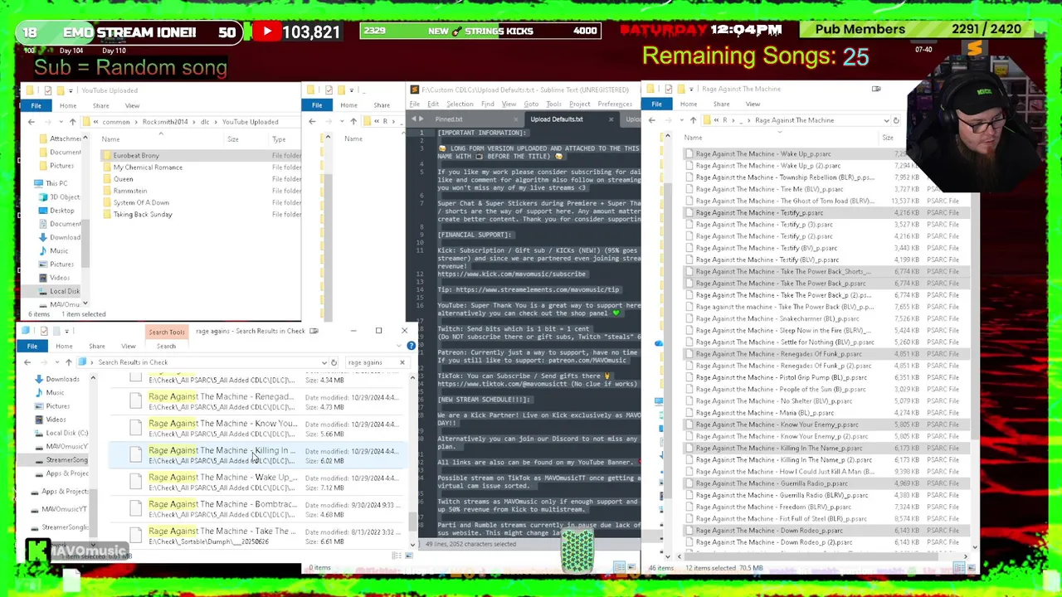Go back in YouTube Uploaded window
Image resolution: width=1062 pixels, height=597 pixels.
click(x=32, y=122)
